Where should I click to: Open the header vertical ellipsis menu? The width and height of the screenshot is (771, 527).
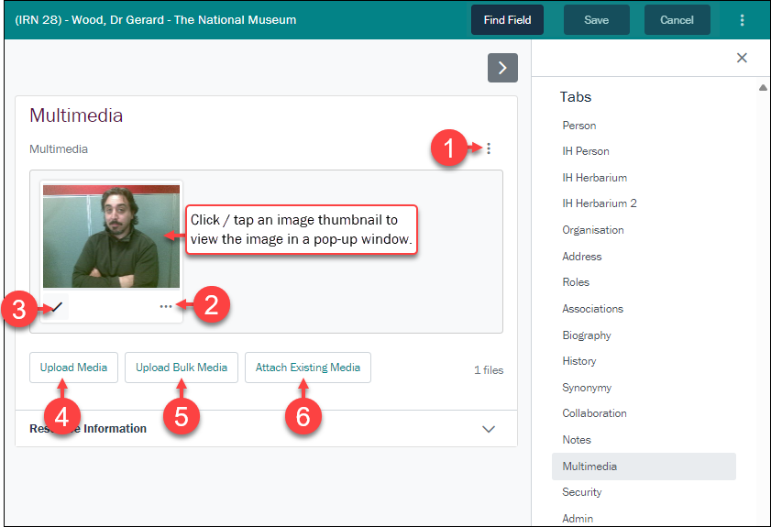click(742, 20)
